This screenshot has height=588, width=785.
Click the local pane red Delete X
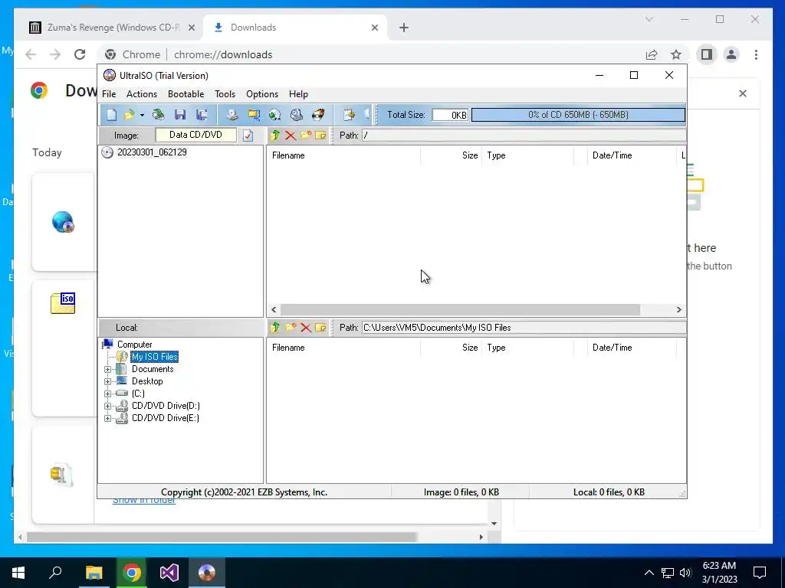click(x=305, y=328)
